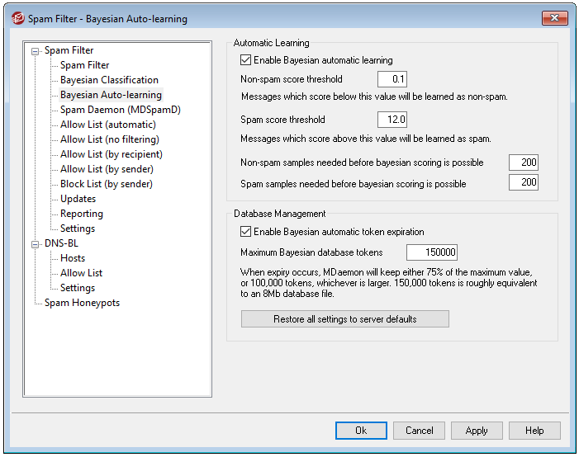
Task: Click the Apply button
Action: (x=477, y=431)
